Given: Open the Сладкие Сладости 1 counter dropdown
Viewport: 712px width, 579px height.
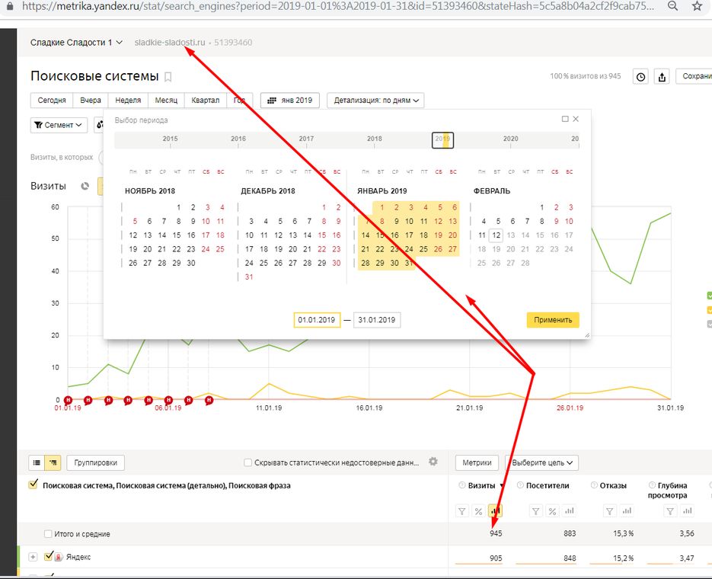Looking at the screenshot, I should pyautogui.click(x=76, y=42).
